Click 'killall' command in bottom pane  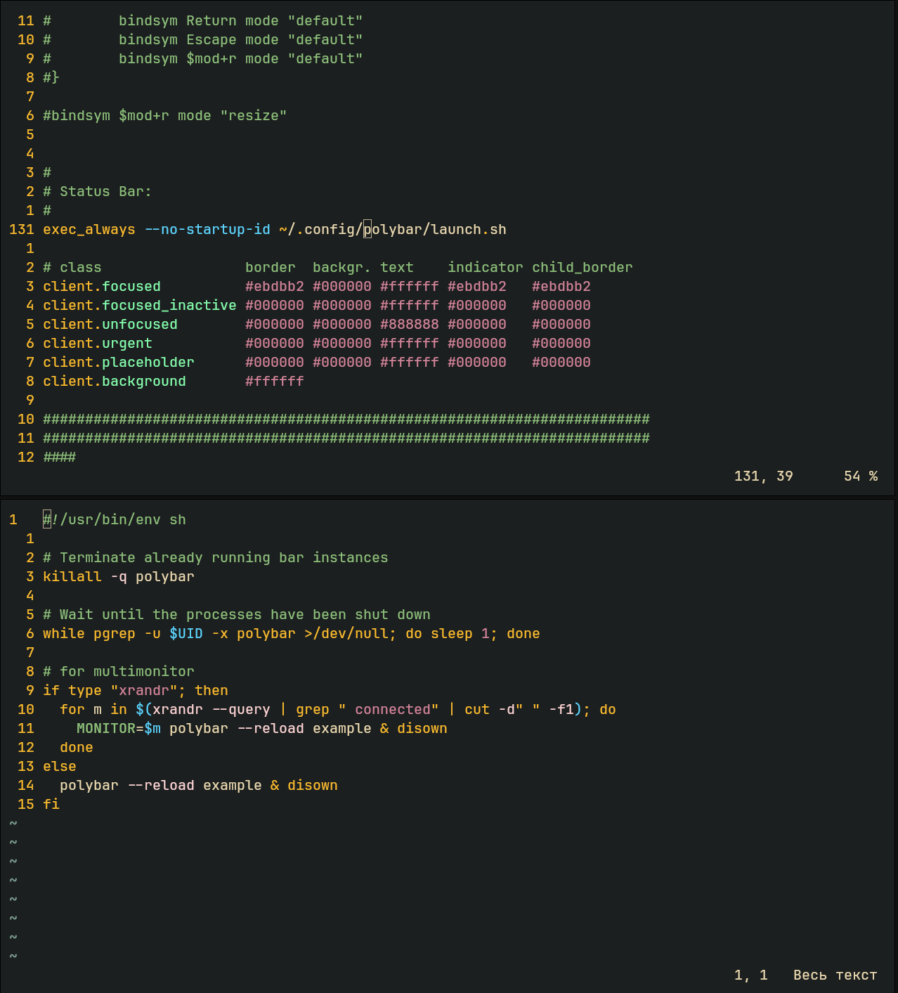pyautogui.click(x=72, y=577)
